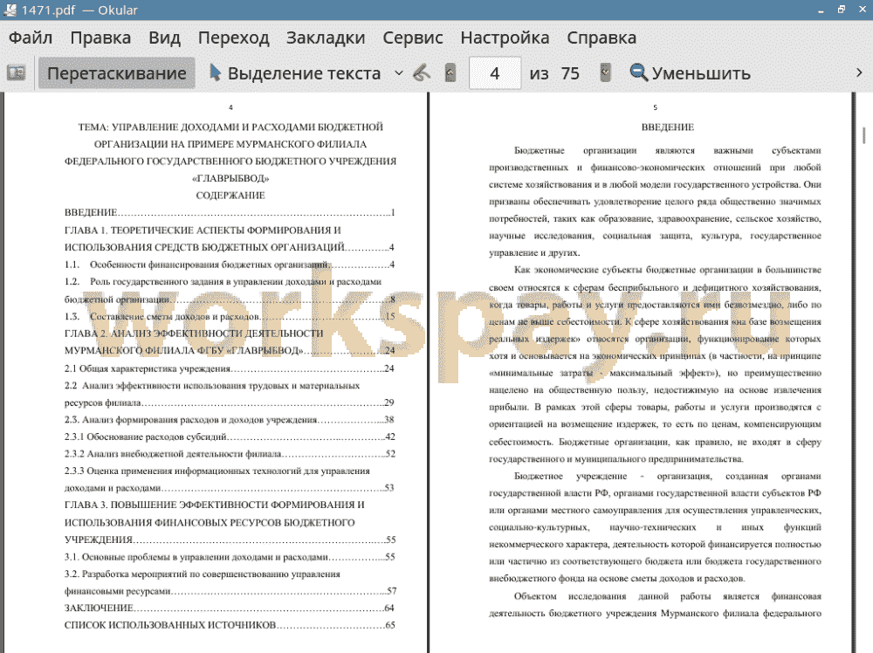Open the Закладки menu
Screen dimensions: 873x653
point(326,38)
